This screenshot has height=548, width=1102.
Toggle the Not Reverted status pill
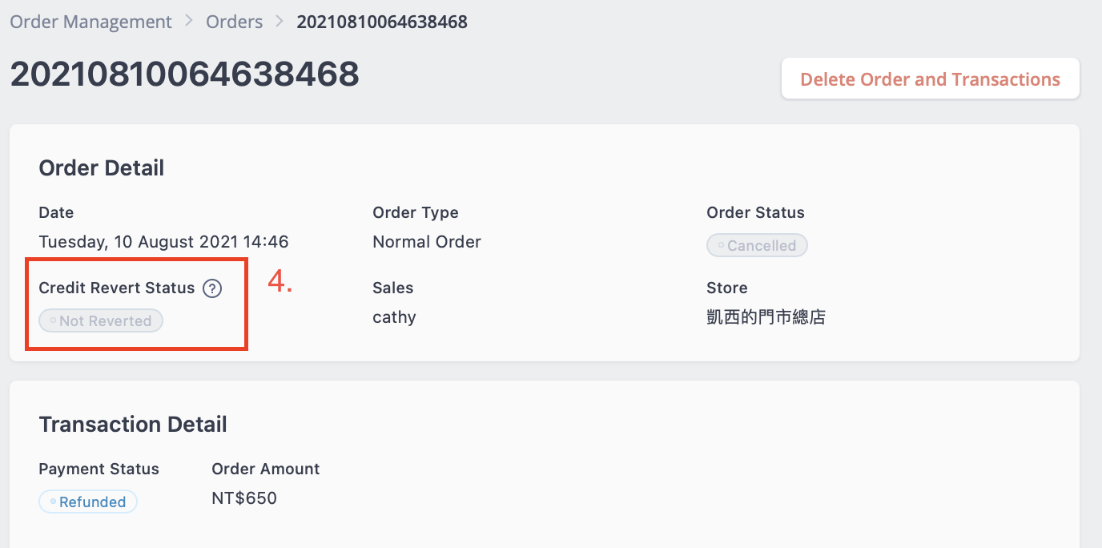[100, 320]
